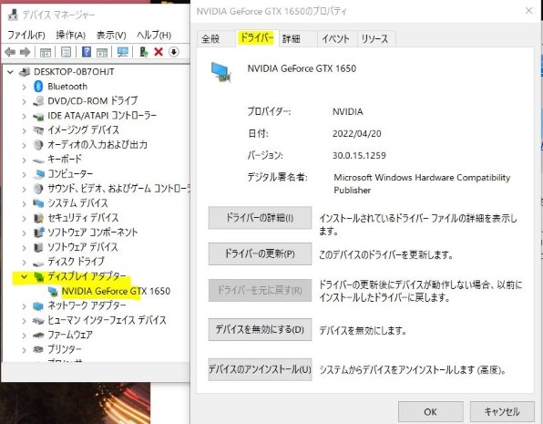Select the ファームウェア chip icon

coord(38,335)
